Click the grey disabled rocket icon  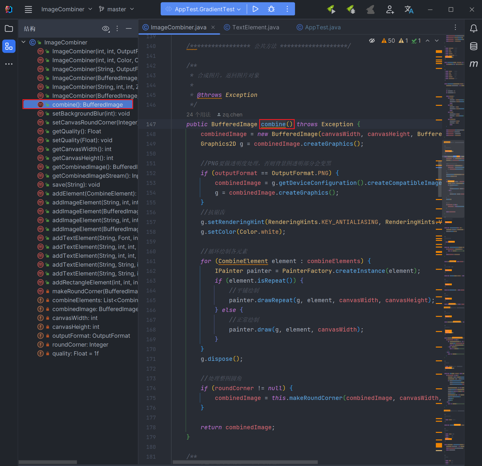(x=370, y=9)
